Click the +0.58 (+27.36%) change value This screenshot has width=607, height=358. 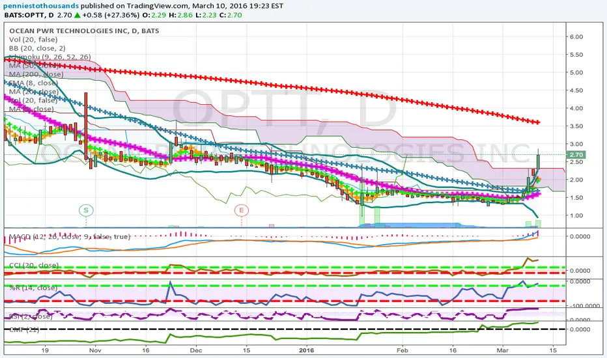(x=110, y=15)
